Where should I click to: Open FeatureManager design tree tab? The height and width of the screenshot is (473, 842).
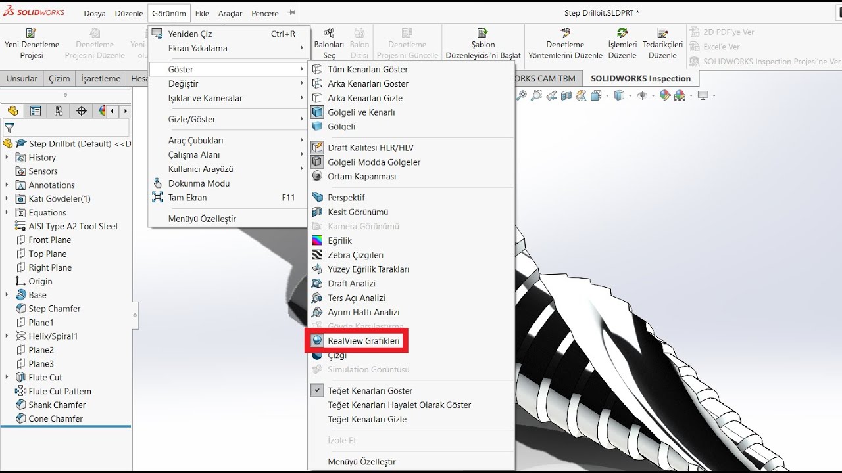[x=12, y=111]
